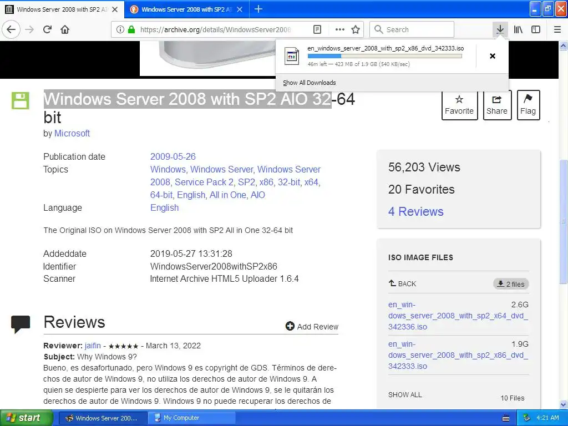Bookmark this page with the star icon

point(356,29)
